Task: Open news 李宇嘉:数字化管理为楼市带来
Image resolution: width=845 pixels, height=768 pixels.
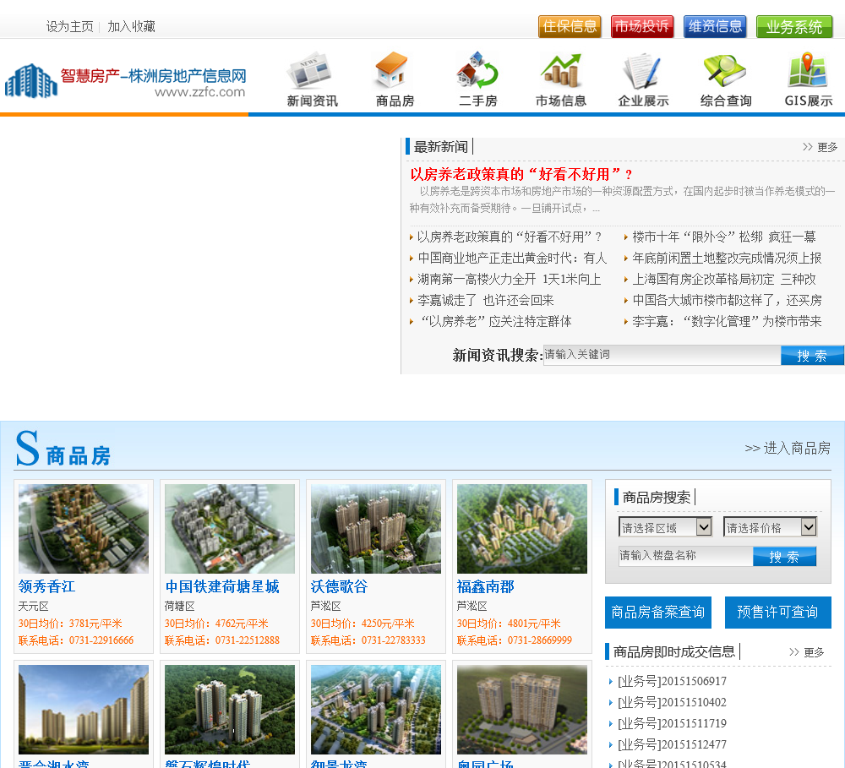Action: click(x=727, y=322)
